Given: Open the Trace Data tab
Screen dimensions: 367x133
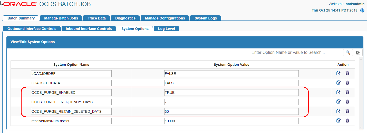Looking at the screenshot, I should click(x=96, y=18).
